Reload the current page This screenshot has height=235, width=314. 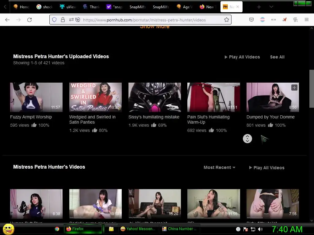pos(29,20)
